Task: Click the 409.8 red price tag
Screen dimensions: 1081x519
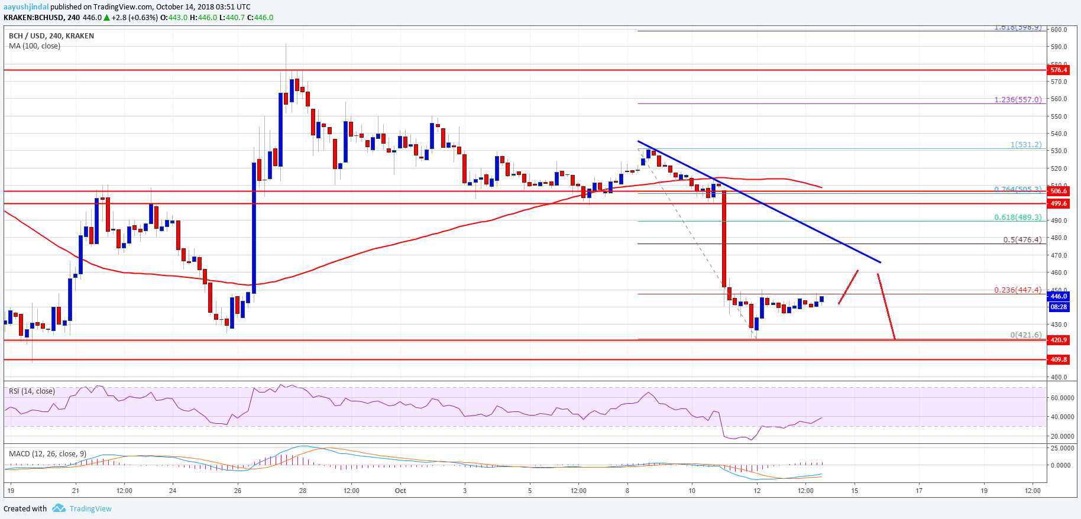Action: pos(1058,359)
